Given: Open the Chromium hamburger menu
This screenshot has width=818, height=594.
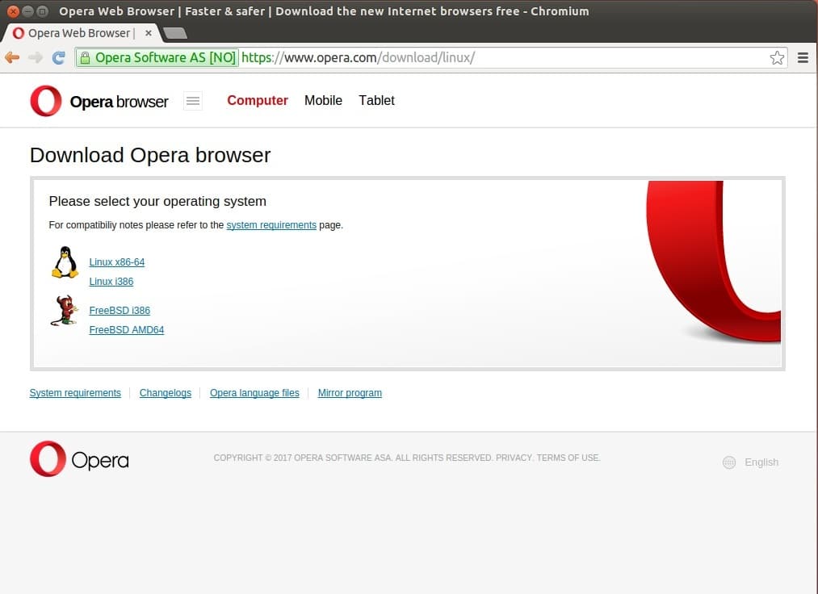Looking at the screenshot, I should click(803, 57).
